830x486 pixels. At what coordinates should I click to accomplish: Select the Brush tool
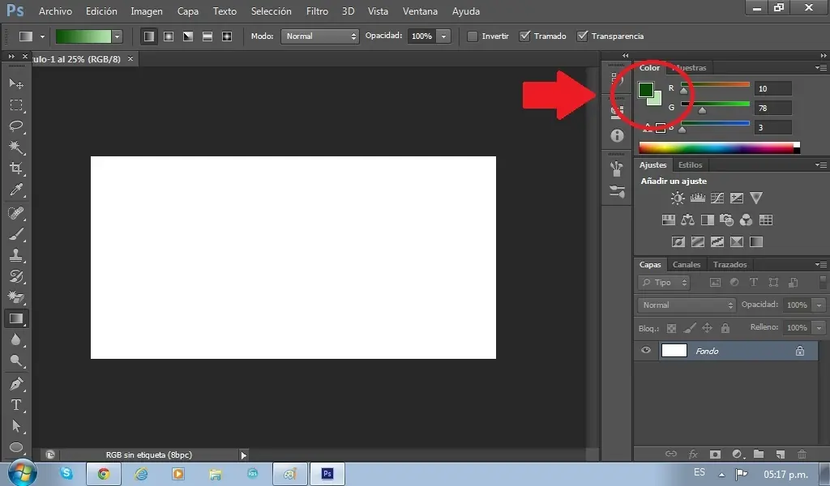tap(16, 234)
